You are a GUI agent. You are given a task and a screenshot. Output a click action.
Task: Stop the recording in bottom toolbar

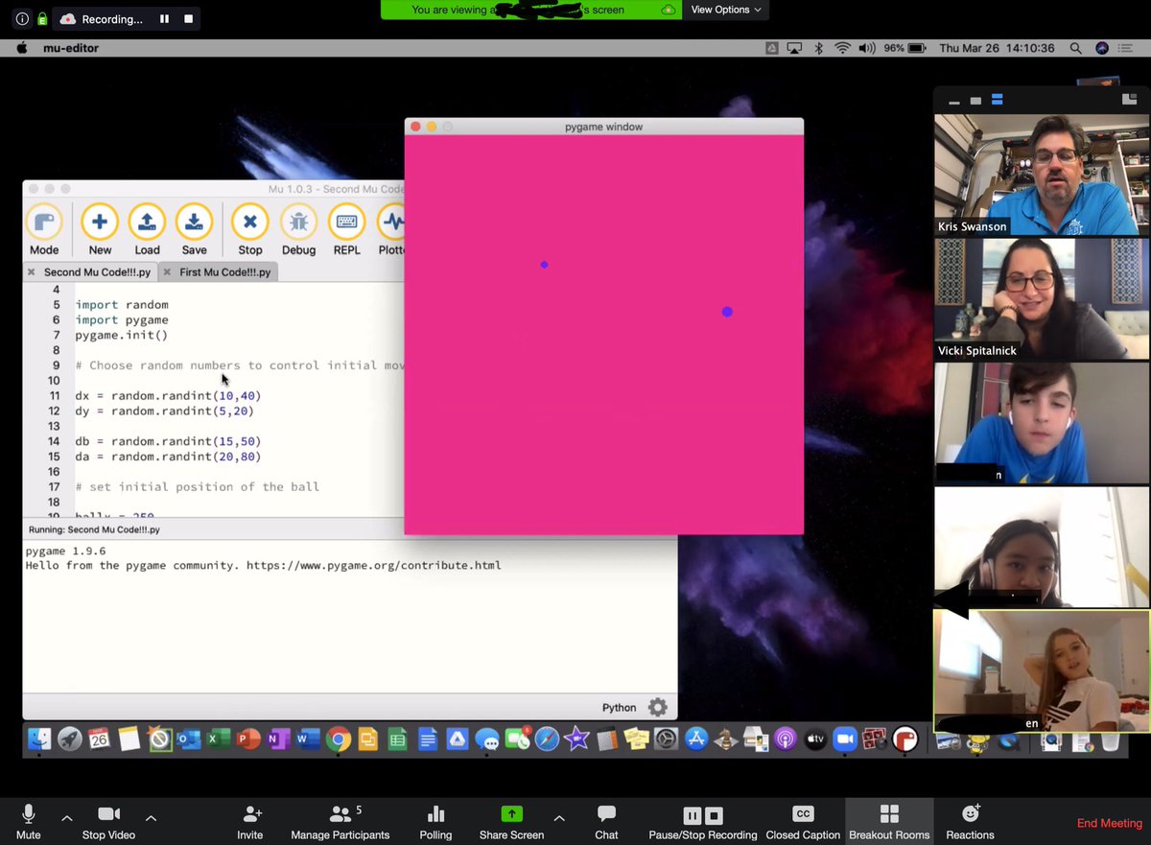click(x=714, y=816)
